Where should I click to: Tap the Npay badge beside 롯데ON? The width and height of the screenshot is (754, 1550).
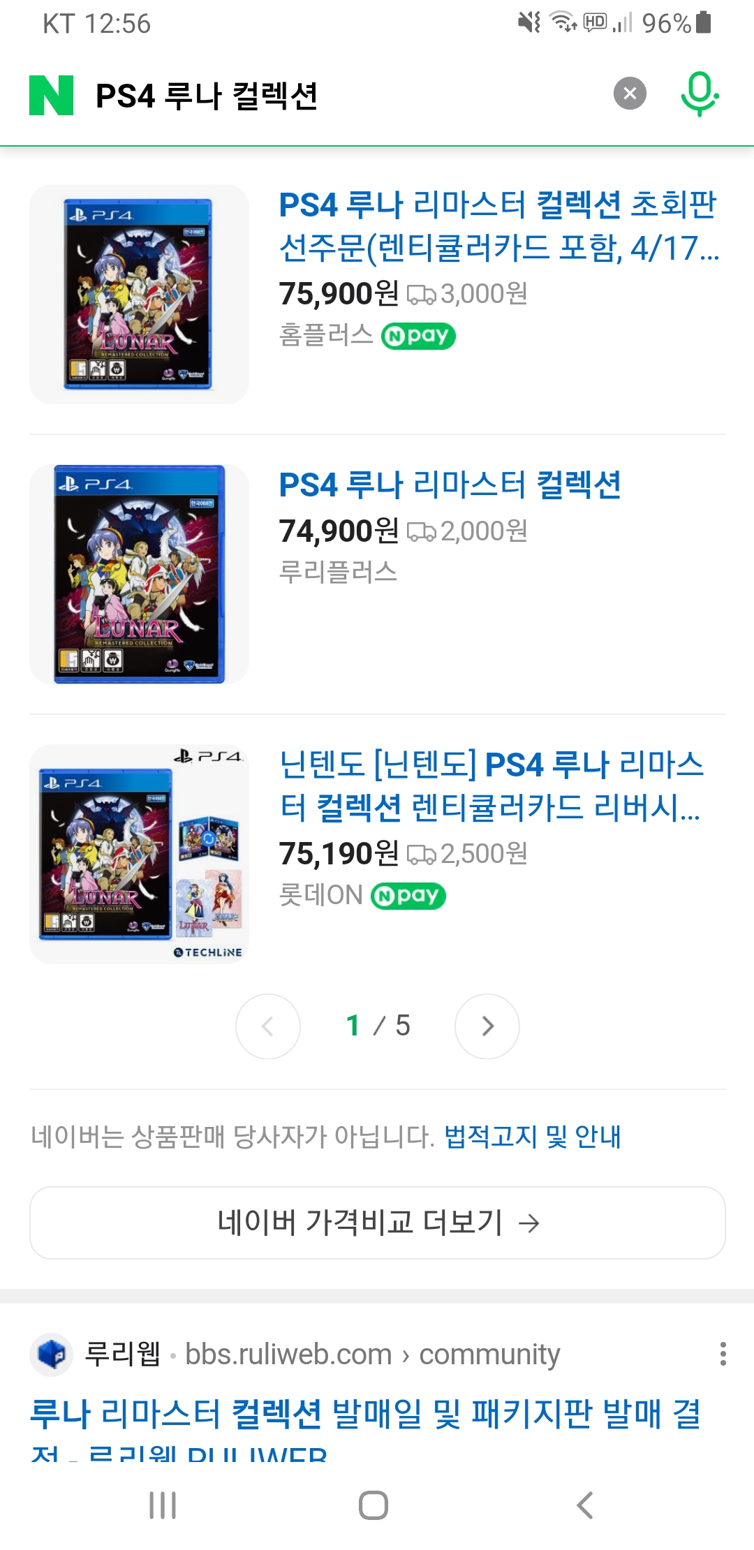click(x=408, y=896)
